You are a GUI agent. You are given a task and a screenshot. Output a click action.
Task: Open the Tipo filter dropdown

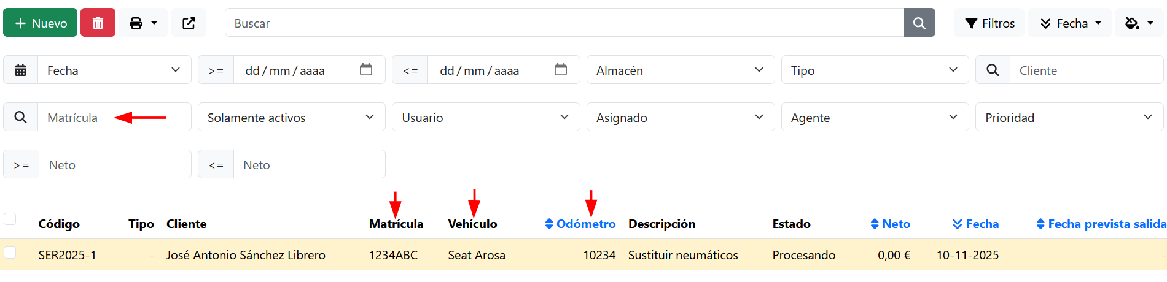pos(875,70)
